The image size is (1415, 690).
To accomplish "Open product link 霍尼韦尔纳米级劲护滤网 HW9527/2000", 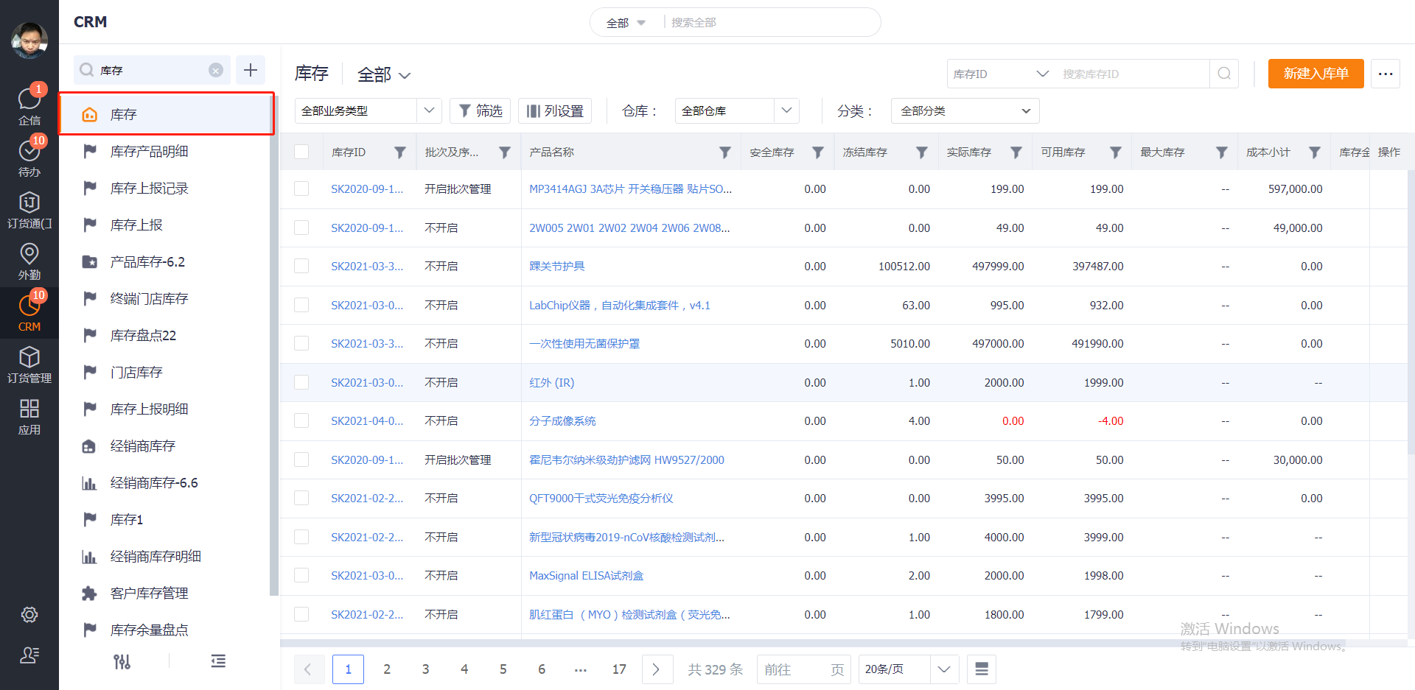I will tap(626, 460).
